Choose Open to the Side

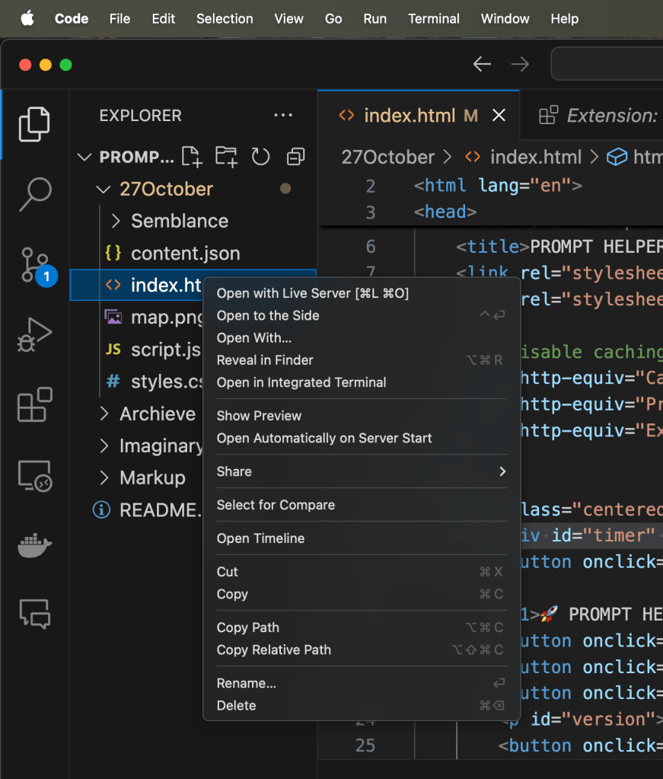point(362,315)
